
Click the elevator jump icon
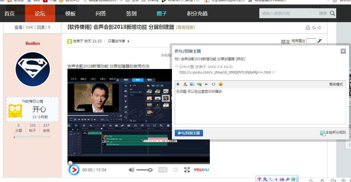point(319,41)
